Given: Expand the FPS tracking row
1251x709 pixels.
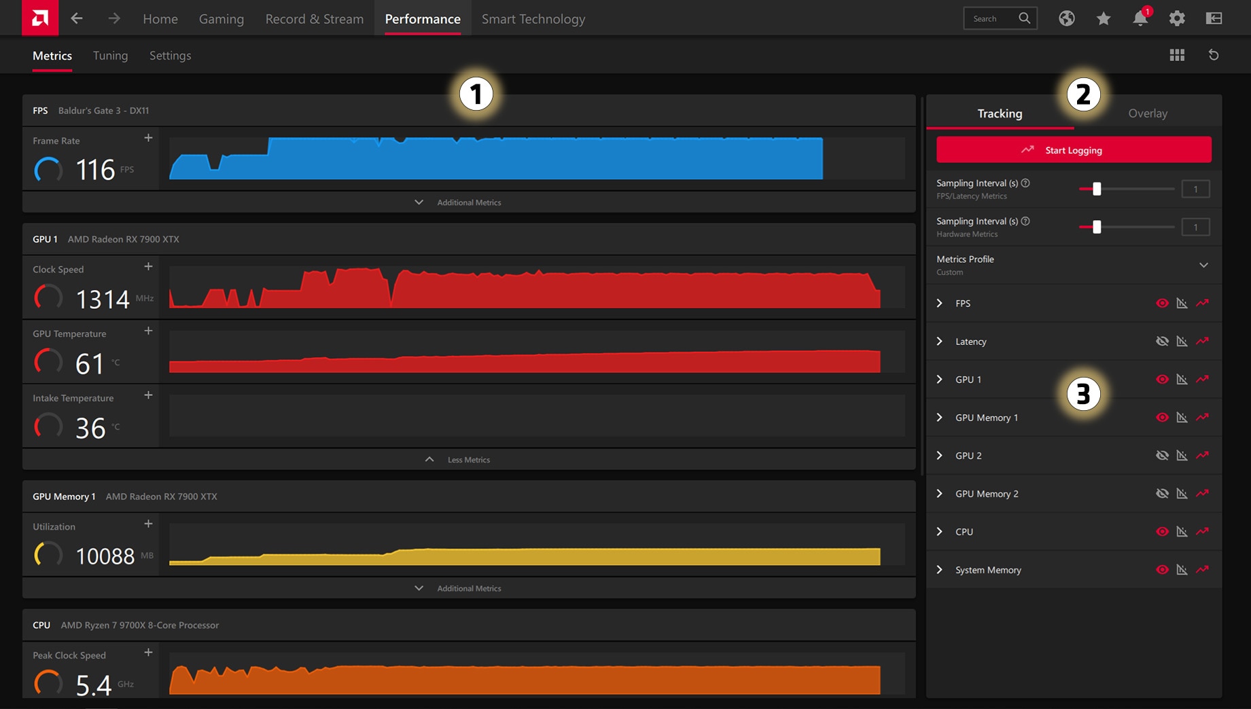Looking at the screenshot, I should pyautogui.click(x=940, y=303).
